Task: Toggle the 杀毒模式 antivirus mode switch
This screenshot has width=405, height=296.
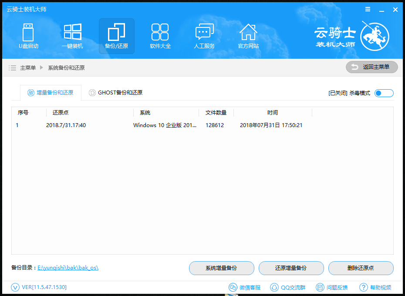Action: pyautogui.click(x=384, y=93)
